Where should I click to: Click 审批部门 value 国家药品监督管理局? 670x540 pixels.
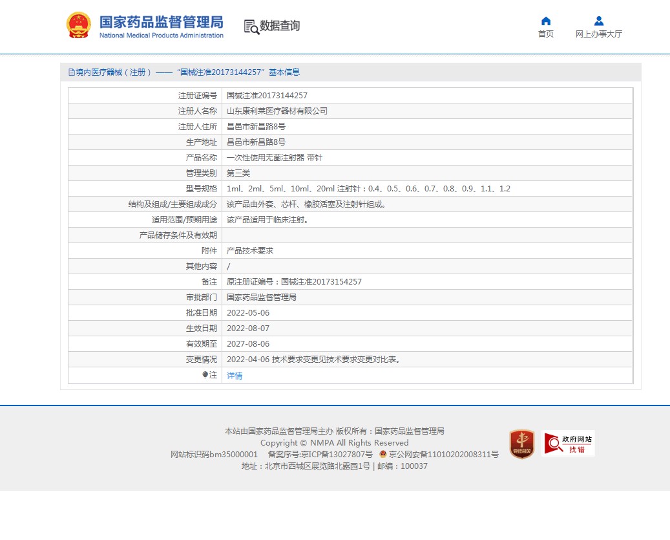click(x=262, y=297)
